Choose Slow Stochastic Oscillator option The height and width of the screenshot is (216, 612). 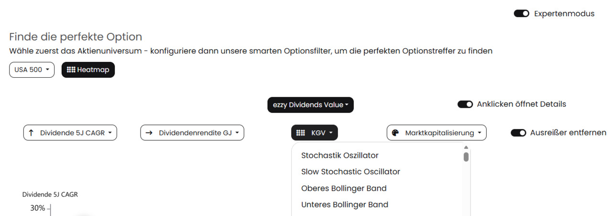click(x=350, y=172)
